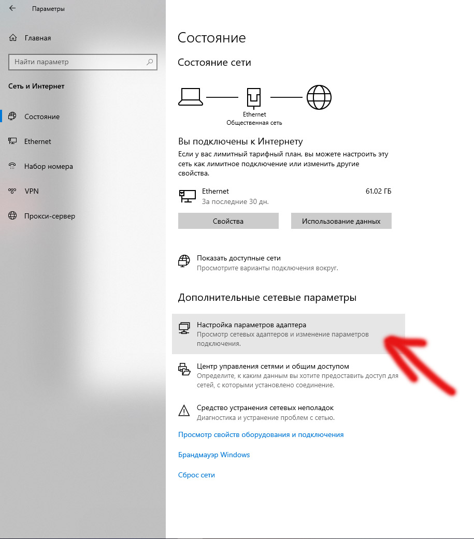474x539 pixels.
Task: Open Настройка параметров адаптера
Action: coord(288,334)
